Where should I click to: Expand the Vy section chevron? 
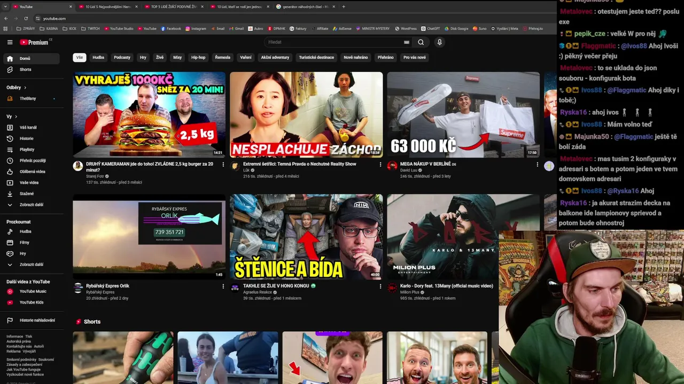point(16,116)
